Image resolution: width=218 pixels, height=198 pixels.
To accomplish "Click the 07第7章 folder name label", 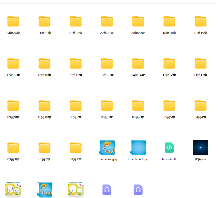I will point(138,117).
